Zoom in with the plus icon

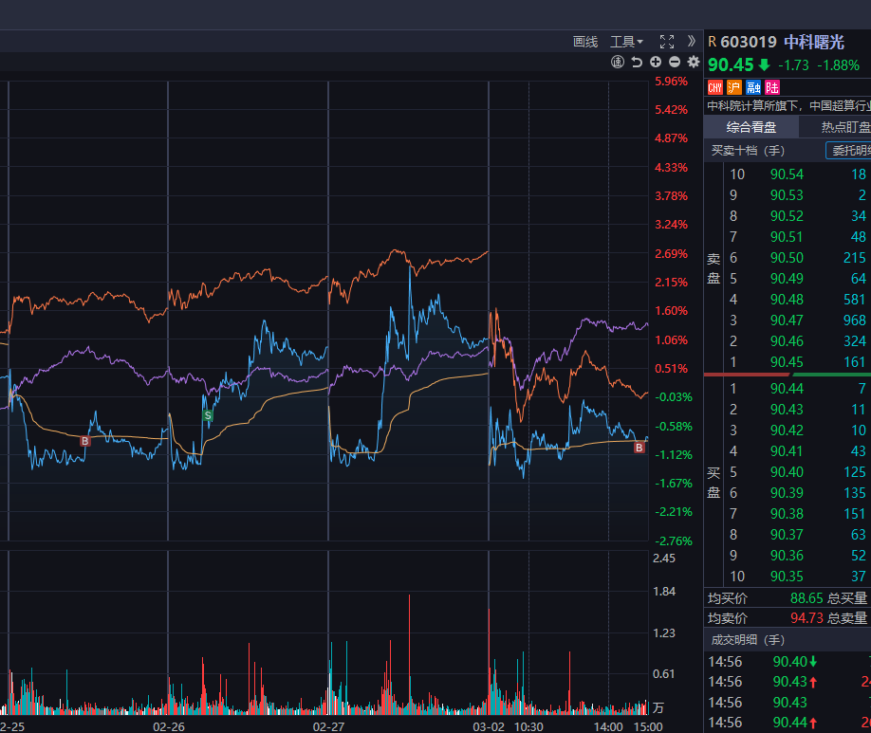656,63
